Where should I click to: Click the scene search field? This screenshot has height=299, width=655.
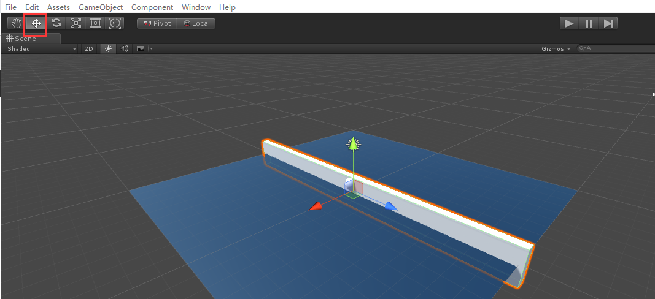tap(616, 48)
